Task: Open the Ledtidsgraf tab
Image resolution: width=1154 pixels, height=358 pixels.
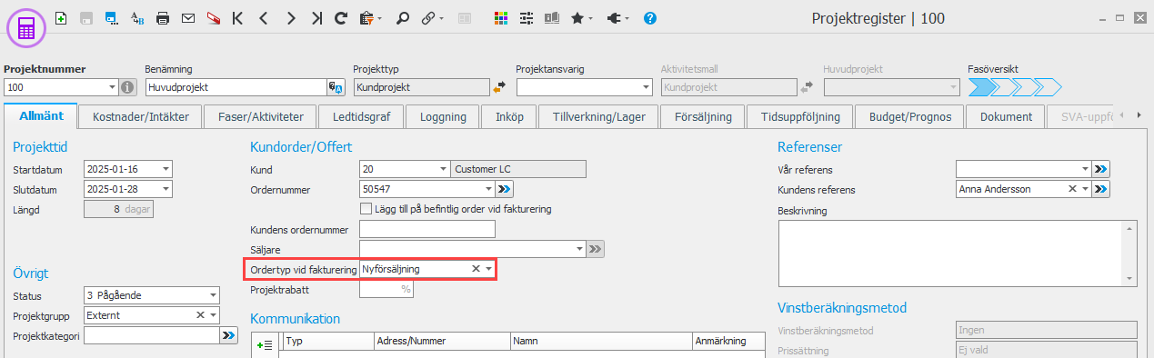Action: coord(362,116)
